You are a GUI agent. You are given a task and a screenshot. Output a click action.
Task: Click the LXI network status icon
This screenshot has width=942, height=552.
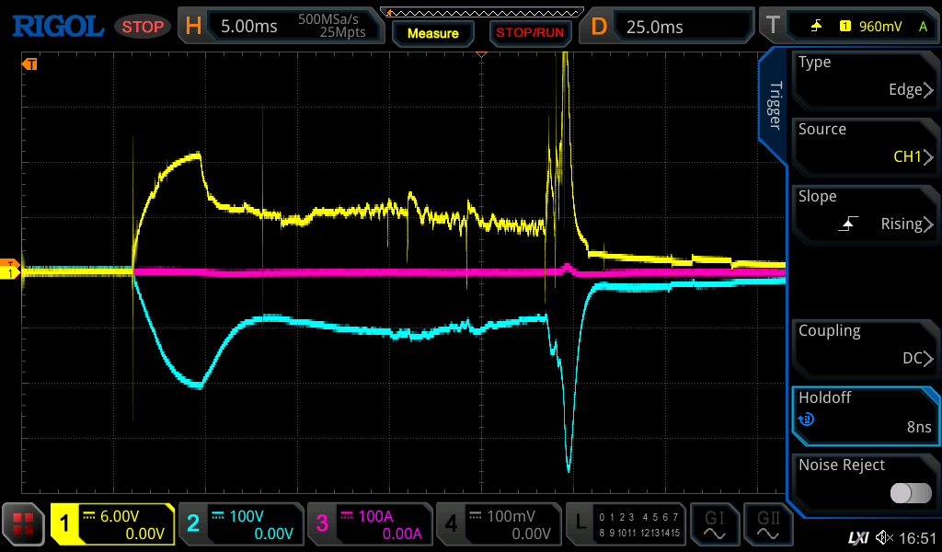(856, 537)
